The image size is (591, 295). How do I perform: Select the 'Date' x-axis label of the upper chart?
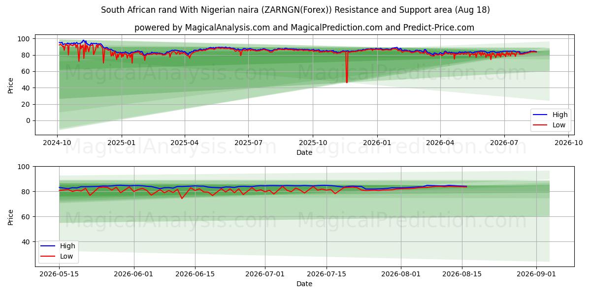[304, 153]
